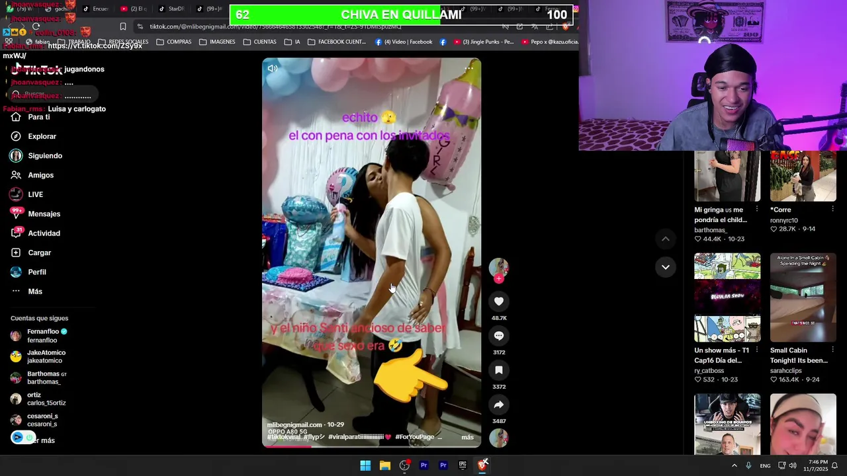Screen dimensions: 847x476
Task: Click the #tiktokviral hashtag
Action: click(x=284, y=437)
